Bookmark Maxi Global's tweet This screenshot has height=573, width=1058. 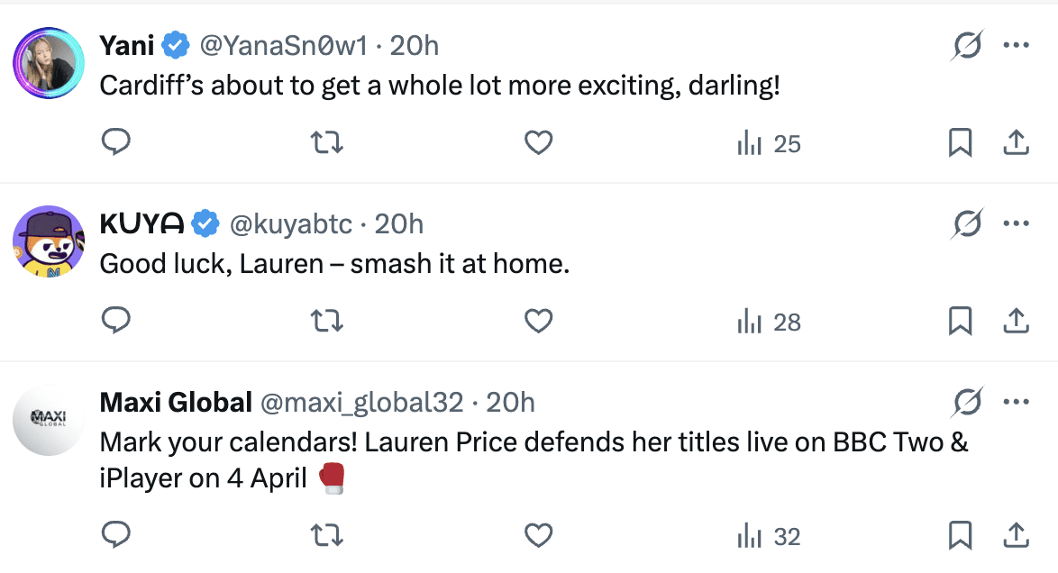pos(961,535)
